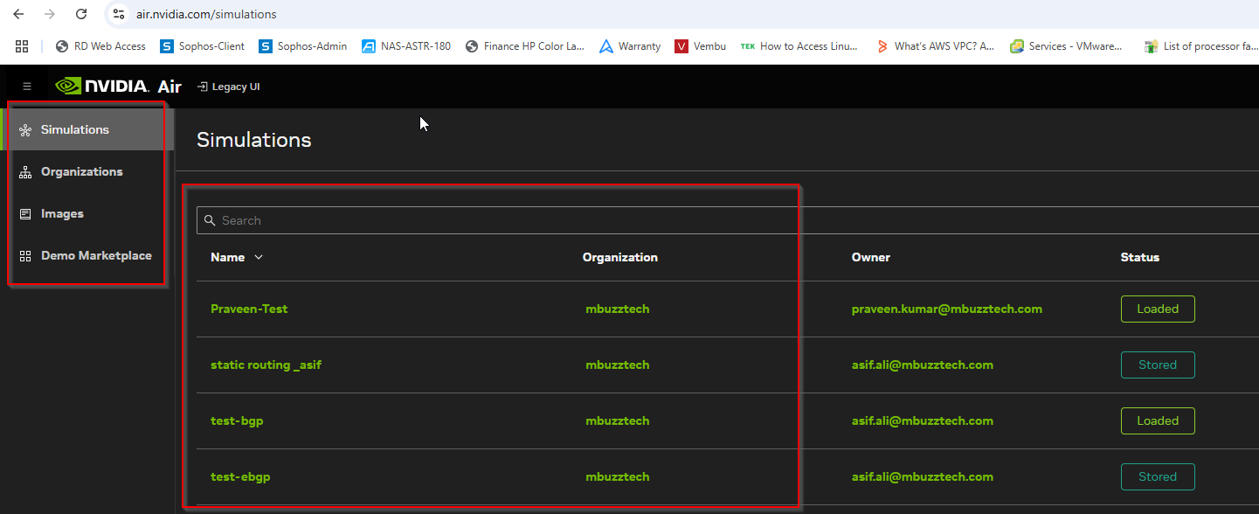
Task: Click the Demo Marketplace sidebar icon
Action: 25,256
